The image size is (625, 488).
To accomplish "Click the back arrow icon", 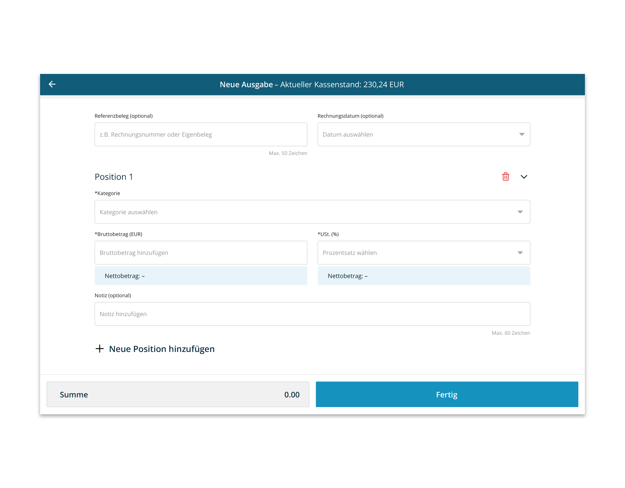I will [52, 84].
